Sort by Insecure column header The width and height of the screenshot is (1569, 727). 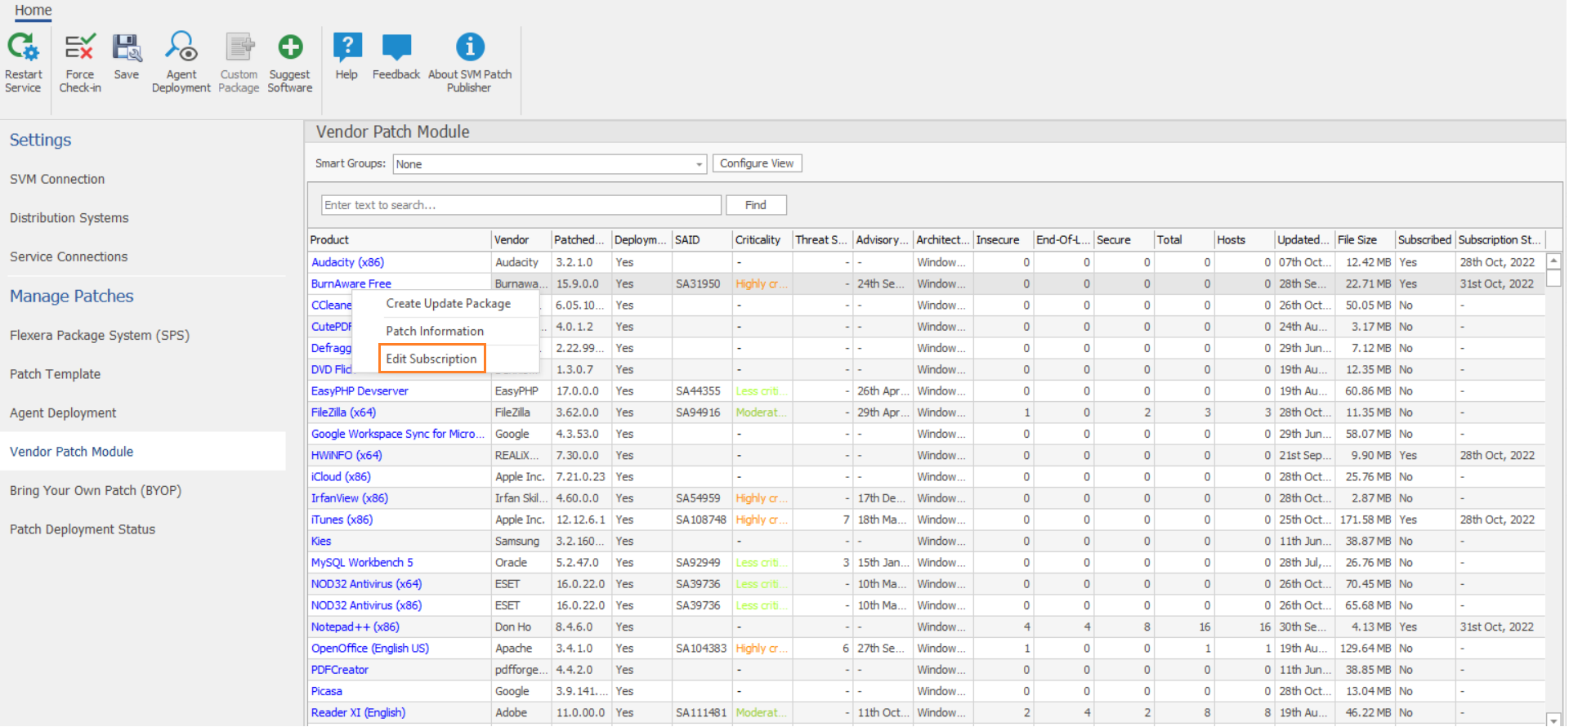click(1003, 240)
